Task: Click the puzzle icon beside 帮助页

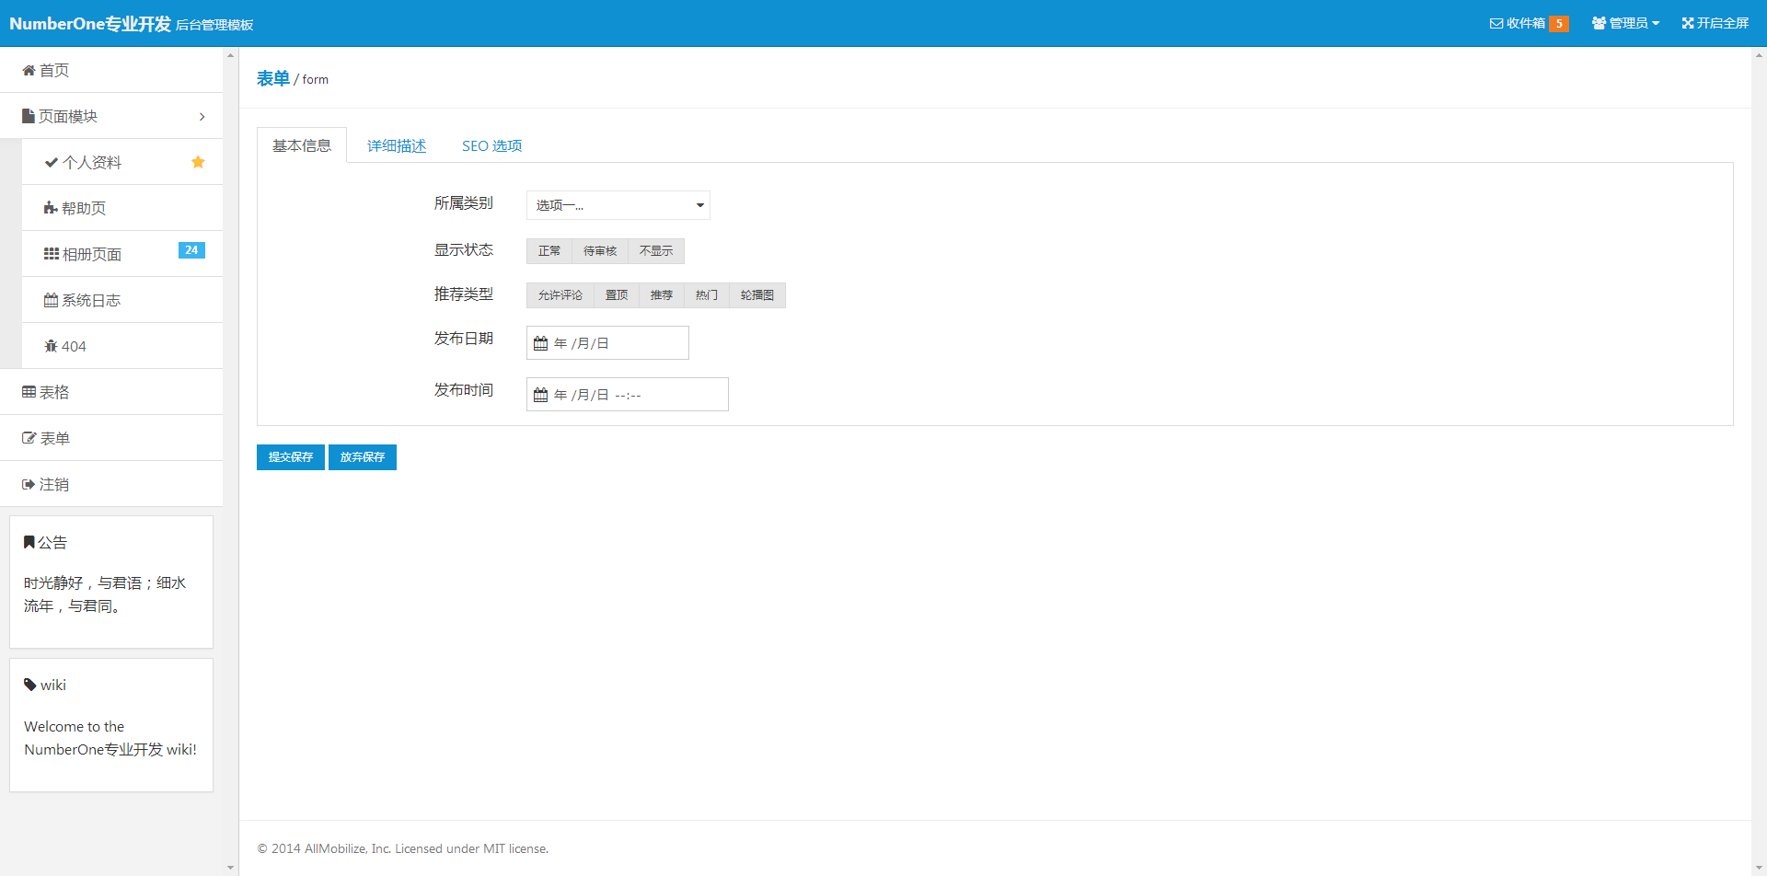Action: pyautogui.click(x=51, y=209)
